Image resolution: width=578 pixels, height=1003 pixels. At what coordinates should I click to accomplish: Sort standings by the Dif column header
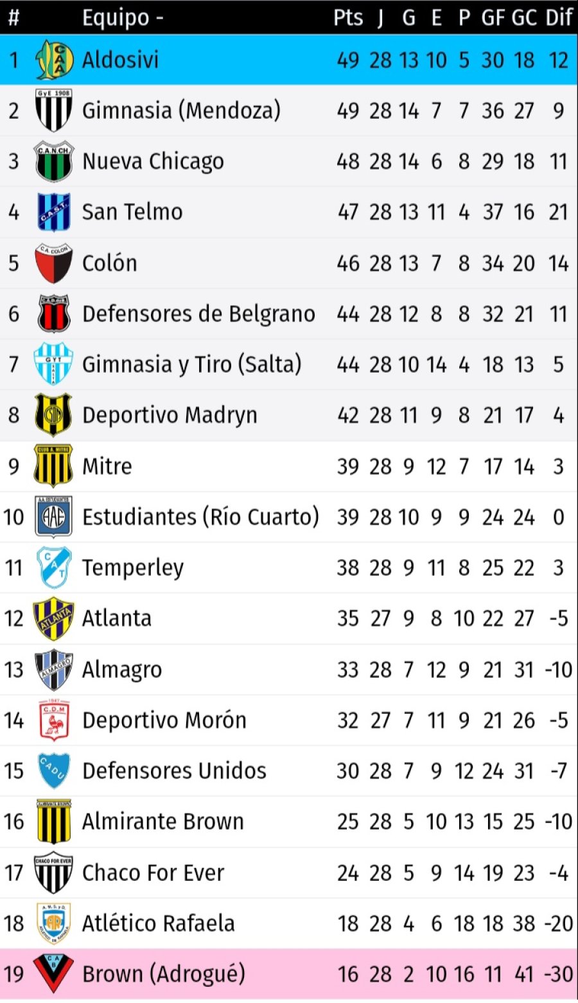[559, 18]
